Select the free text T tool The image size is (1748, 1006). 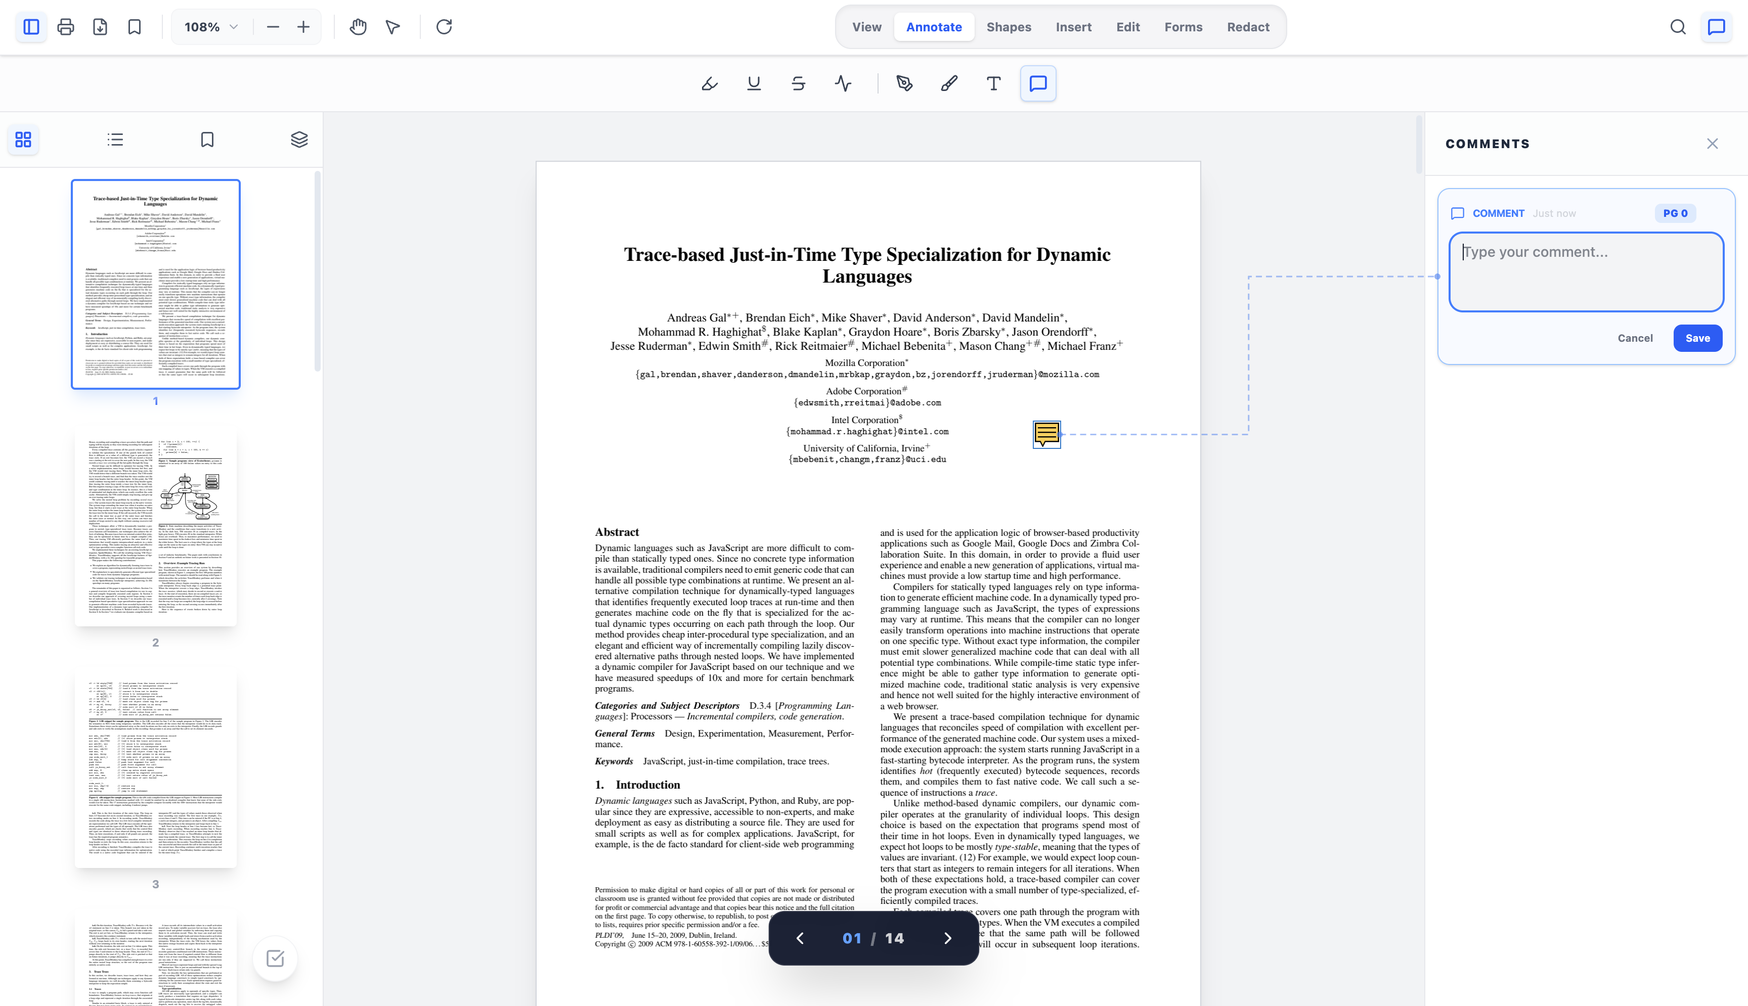pos(994,83)
